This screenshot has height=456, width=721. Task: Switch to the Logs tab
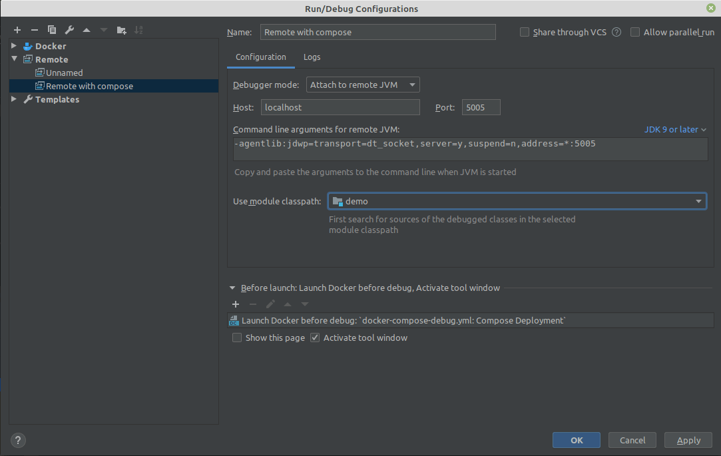(312, 57)
